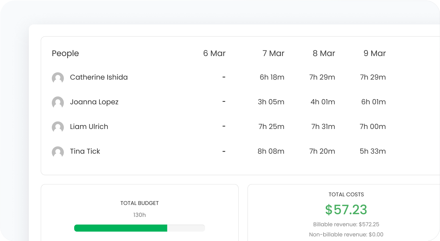Click the TOTAL BUDGET label

139,203
